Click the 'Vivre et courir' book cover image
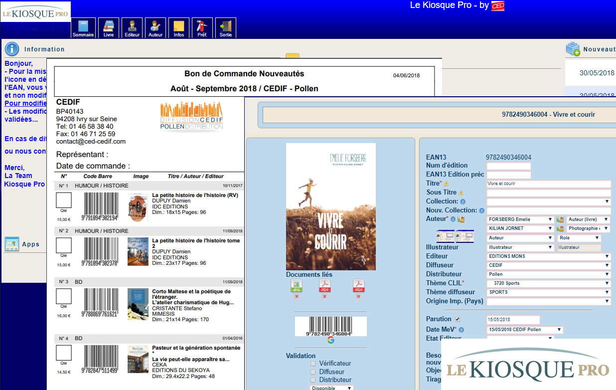 click(331, 206)
